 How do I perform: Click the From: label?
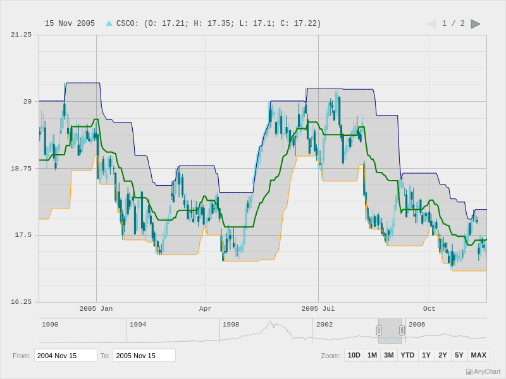tap(22, 356)
